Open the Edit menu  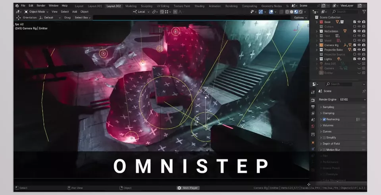[x=31, y=6]
